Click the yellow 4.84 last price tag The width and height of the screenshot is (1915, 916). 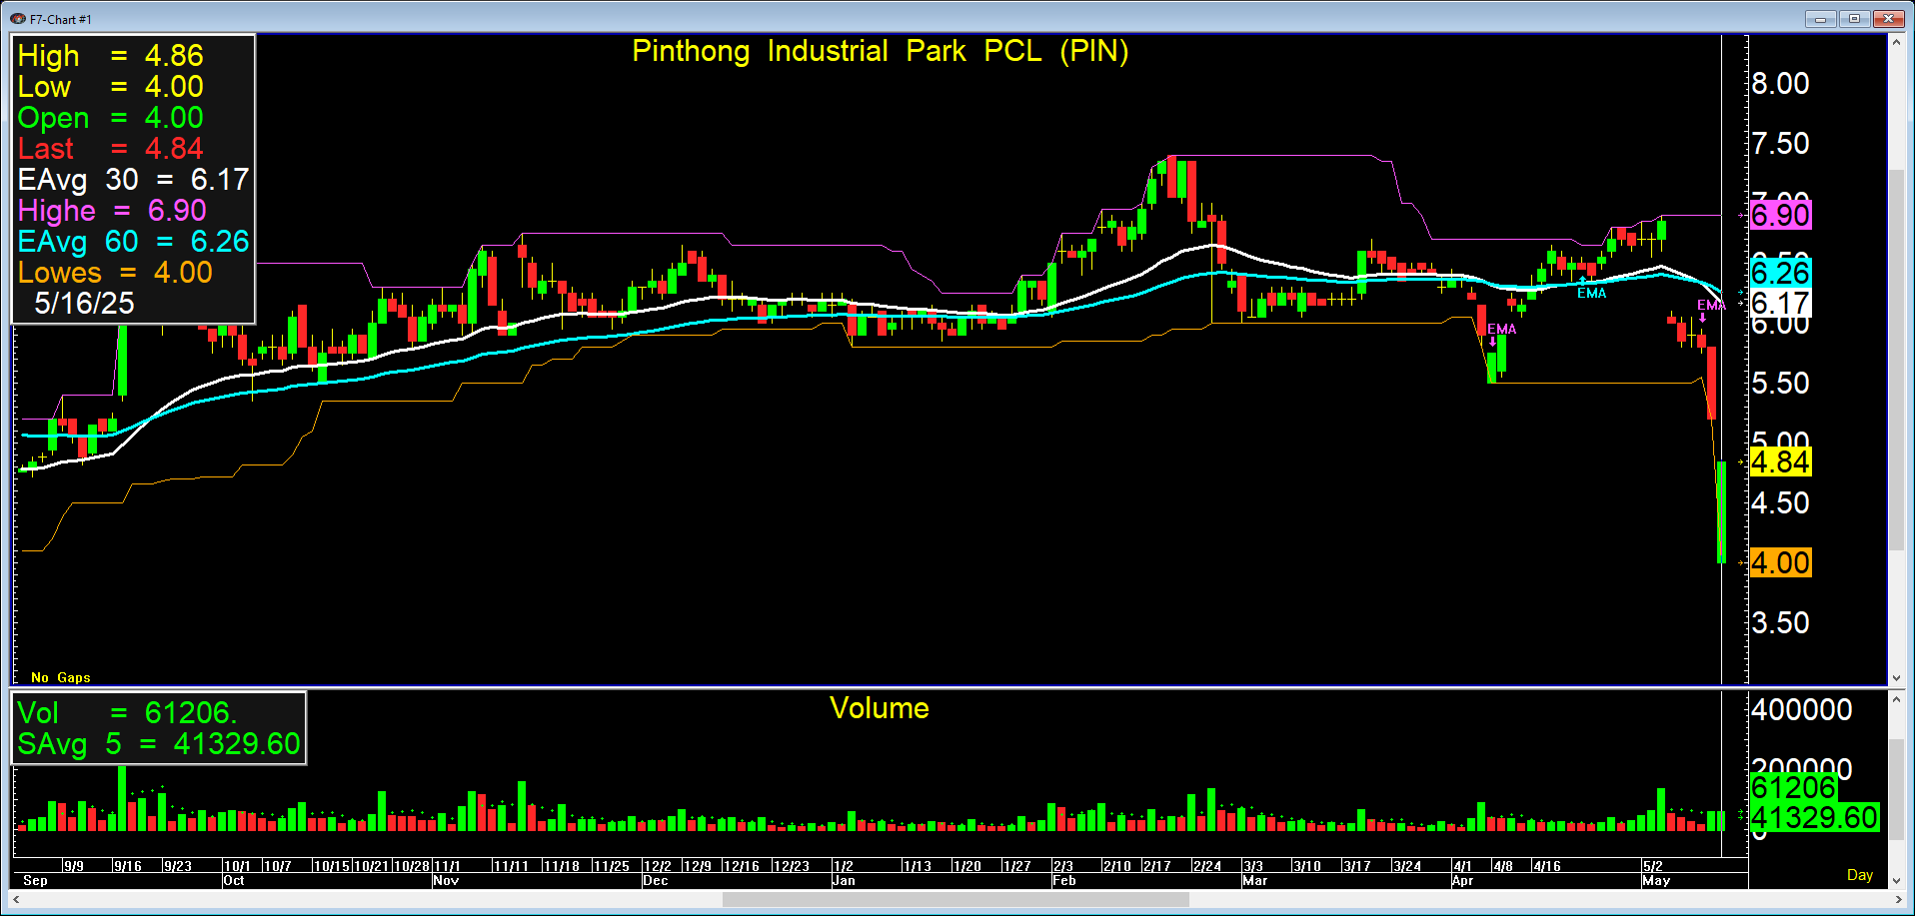tap(1781, 462)
